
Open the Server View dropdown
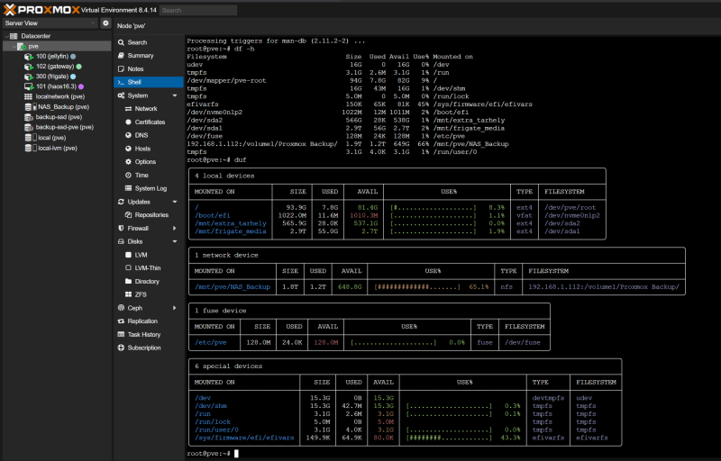(x=50, y=23)
